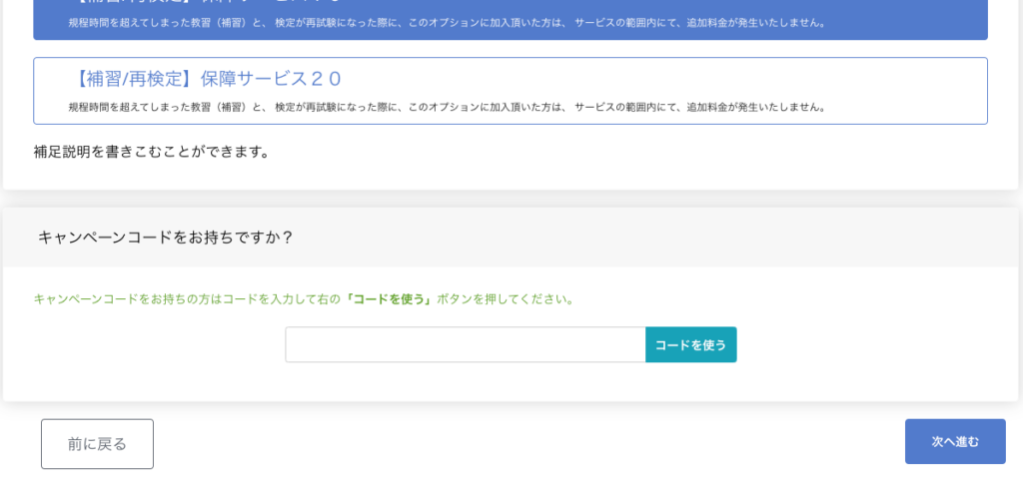This screenshot has height=482, width=1023.
Task: Click the 【補習/再検定】保障サービス２０ title text
Action: tap(207, 79)
